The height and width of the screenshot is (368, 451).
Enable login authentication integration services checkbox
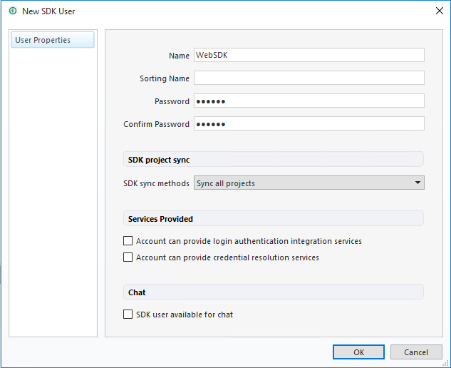click(128, 242)
